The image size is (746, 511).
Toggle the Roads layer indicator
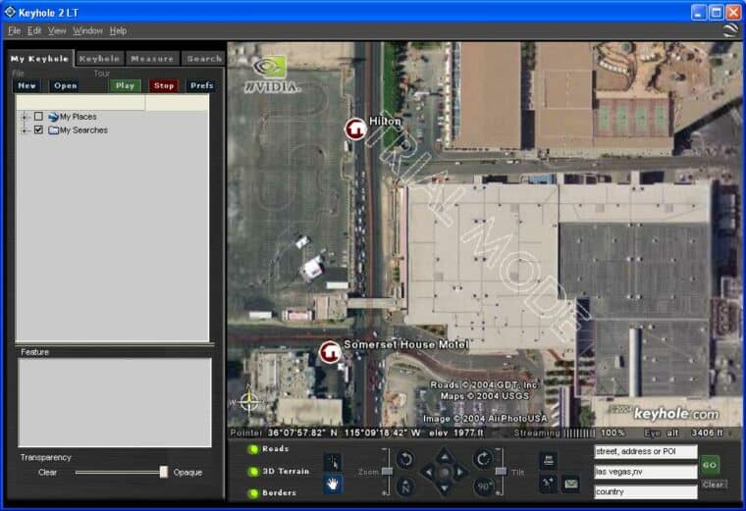pos(253,449)
